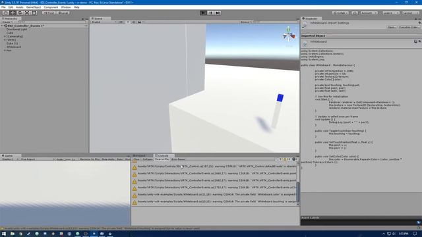Screen dimensions: 422x237
Task: Click the cloud services icon
Action: 355,13
